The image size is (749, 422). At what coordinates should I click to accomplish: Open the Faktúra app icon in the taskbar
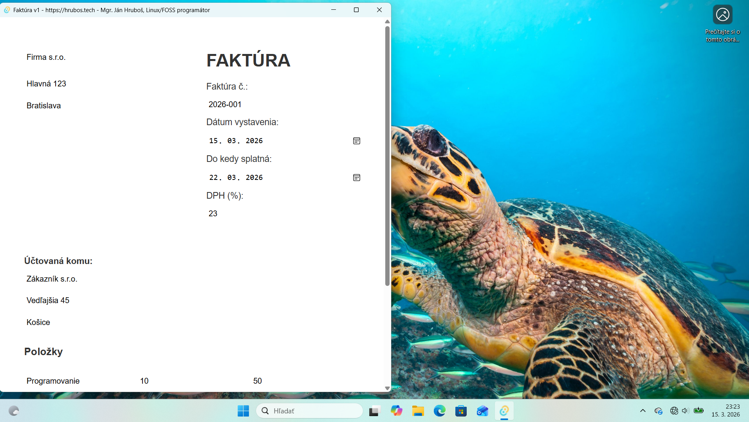point(504,411)
